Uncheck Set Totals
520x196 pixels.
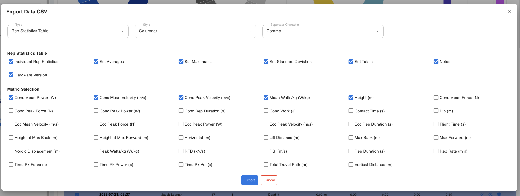pyautogui.click(x=351, y=62)
